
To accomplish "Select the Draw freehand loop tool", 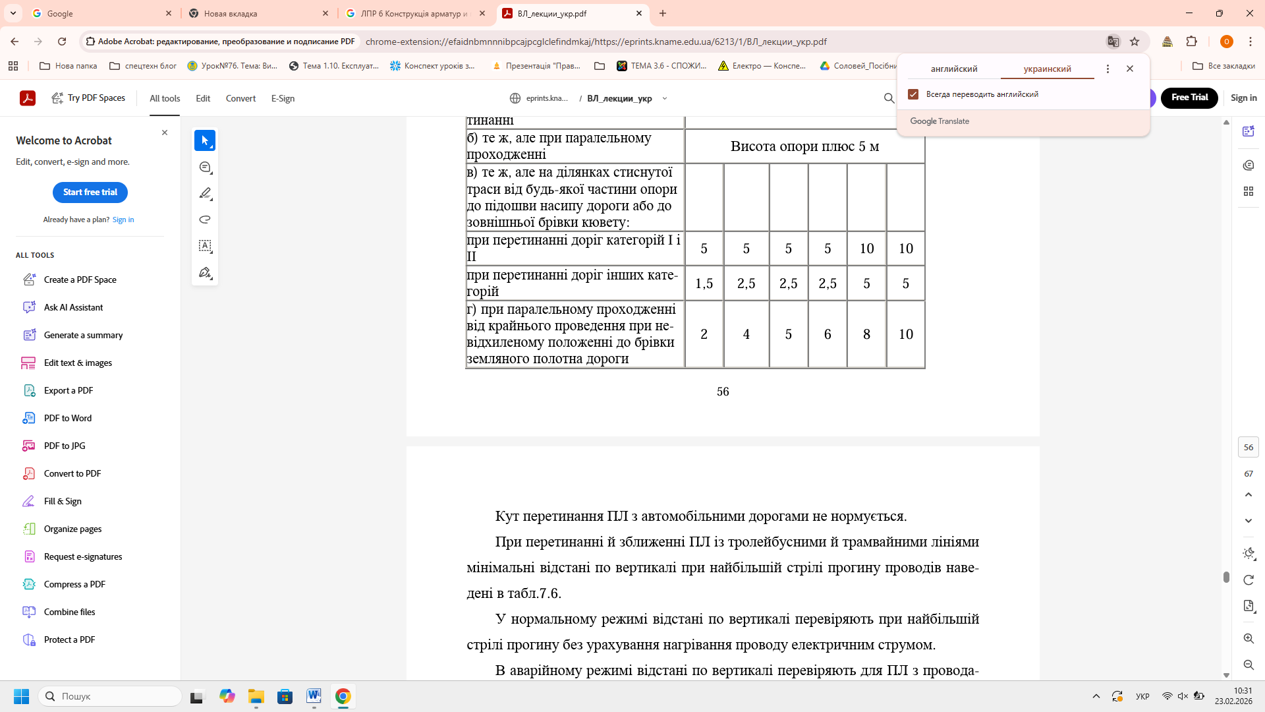I will [x=205, y=220].
